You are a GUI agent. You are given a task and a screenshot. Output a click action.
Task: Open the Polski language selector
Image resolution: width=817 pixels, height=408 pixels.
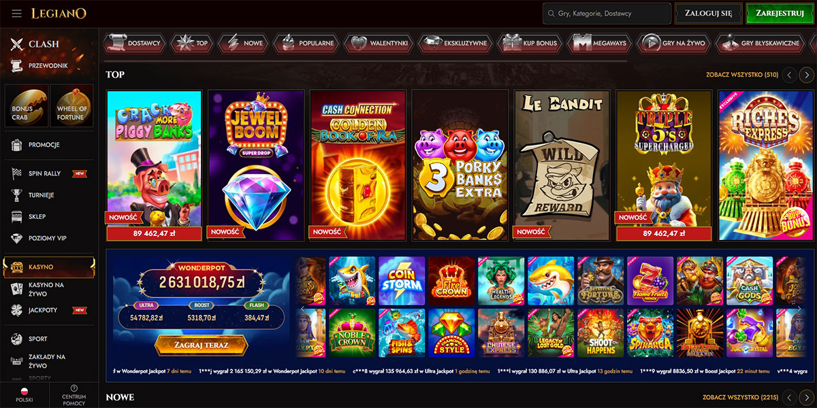[25, 395]
